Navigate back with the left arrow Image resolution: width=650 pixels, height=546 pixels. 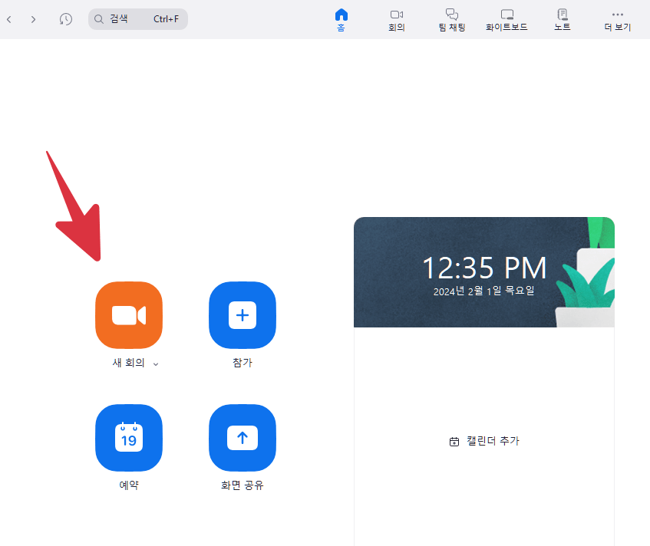(x=8, y=18)
